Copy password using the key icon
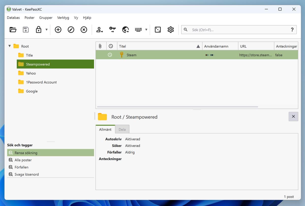This screenshot has width=305, height=206. pyautogui.click(x=113, y=30)
